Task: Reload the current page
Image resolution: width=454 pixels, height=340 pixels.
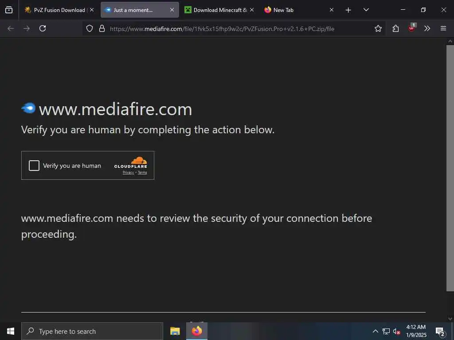Action: click(x=43, y=28)
